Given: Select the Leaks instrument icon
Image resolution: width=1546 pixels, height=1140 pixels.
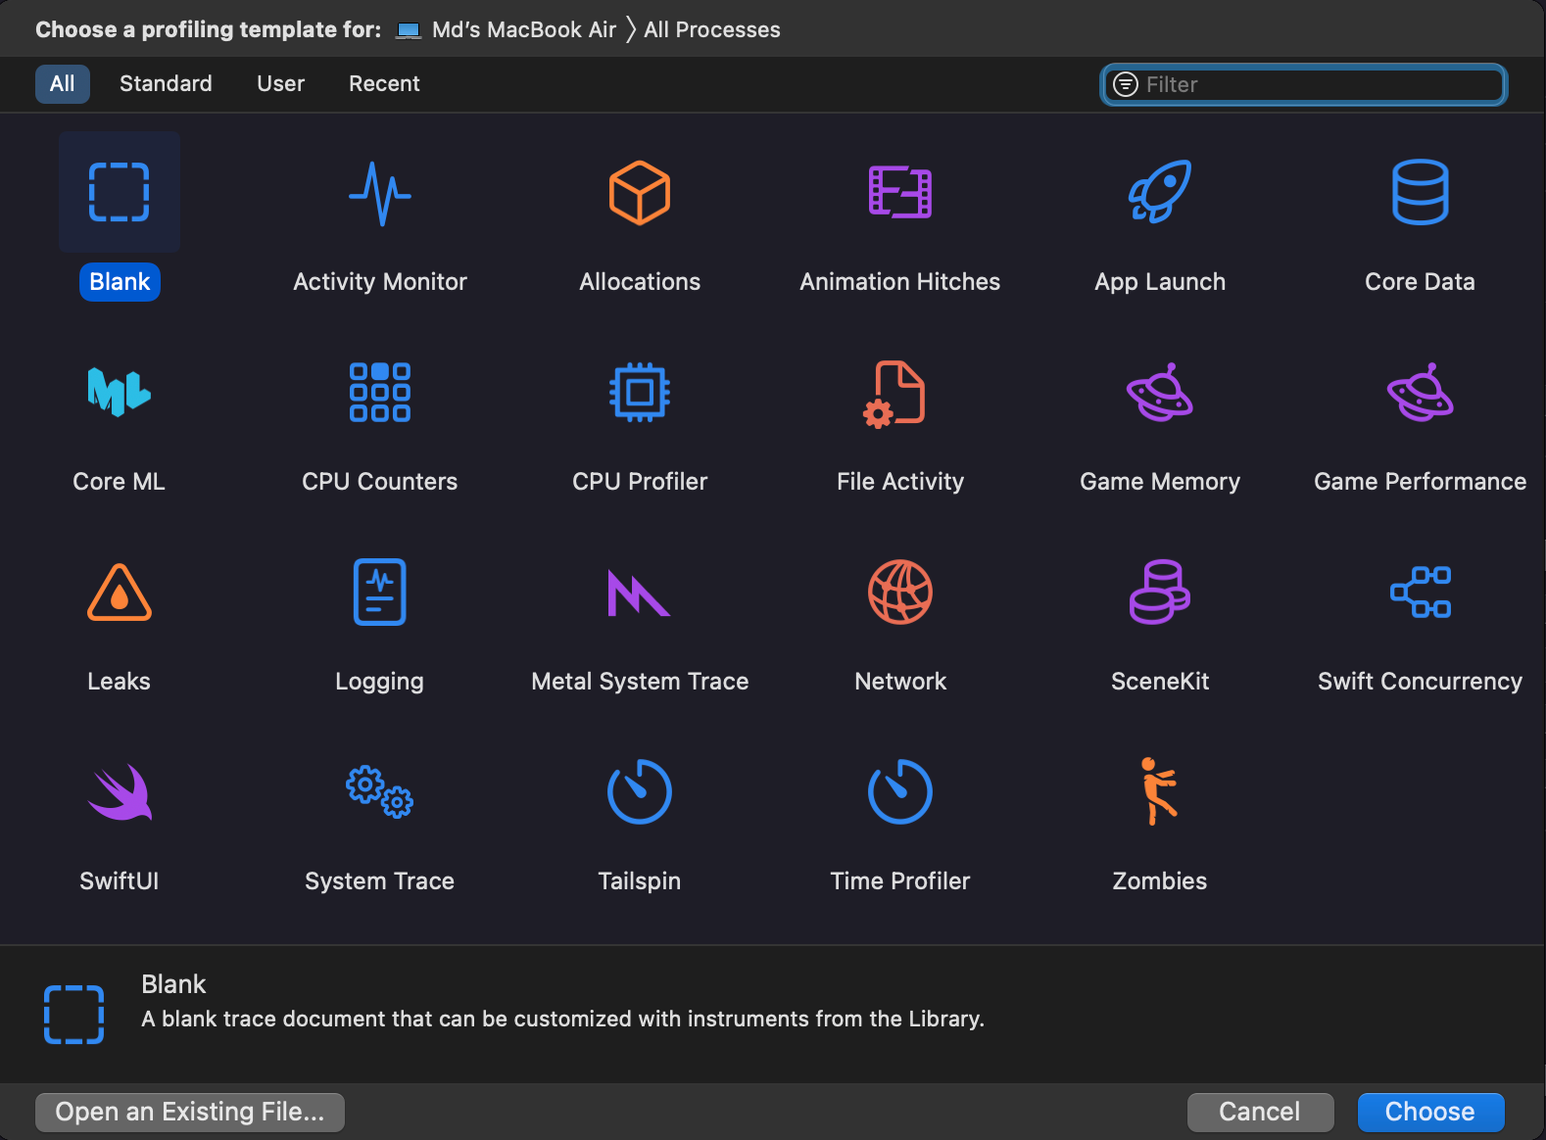Looking at the screenshot, I should pos(120,593).
